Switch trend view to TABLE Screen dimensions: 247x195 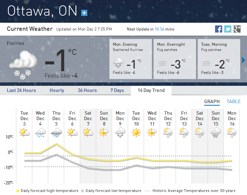point(234,101)
